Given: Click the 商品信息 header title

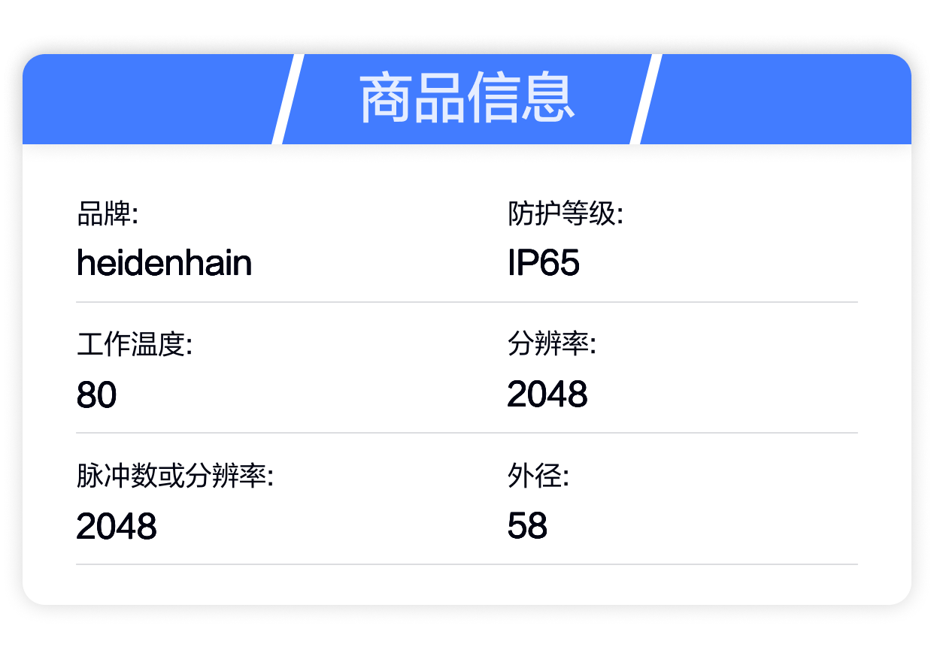Looking at the screenshot, I should (x=467, y=98).
